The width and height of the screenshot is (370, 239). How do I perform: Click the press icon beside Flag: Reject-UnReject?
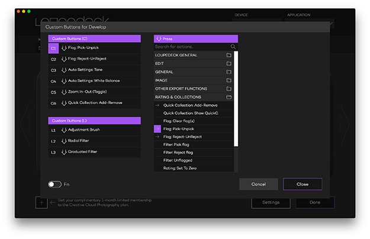click(x=64, y=59)
